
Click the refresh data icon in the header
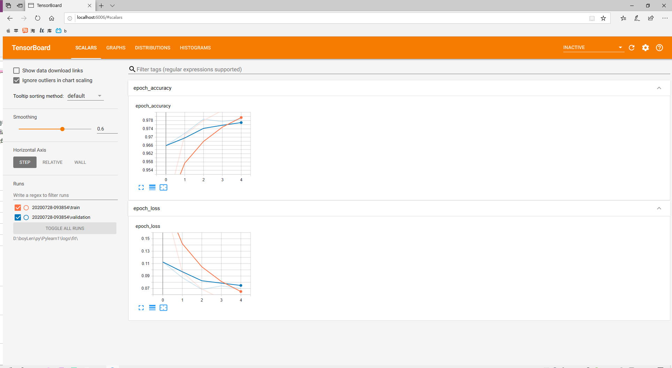pos(632,48)
